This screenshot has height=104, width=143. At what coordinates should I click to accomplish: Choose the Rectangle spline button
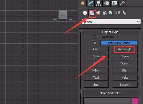point(125,49)
